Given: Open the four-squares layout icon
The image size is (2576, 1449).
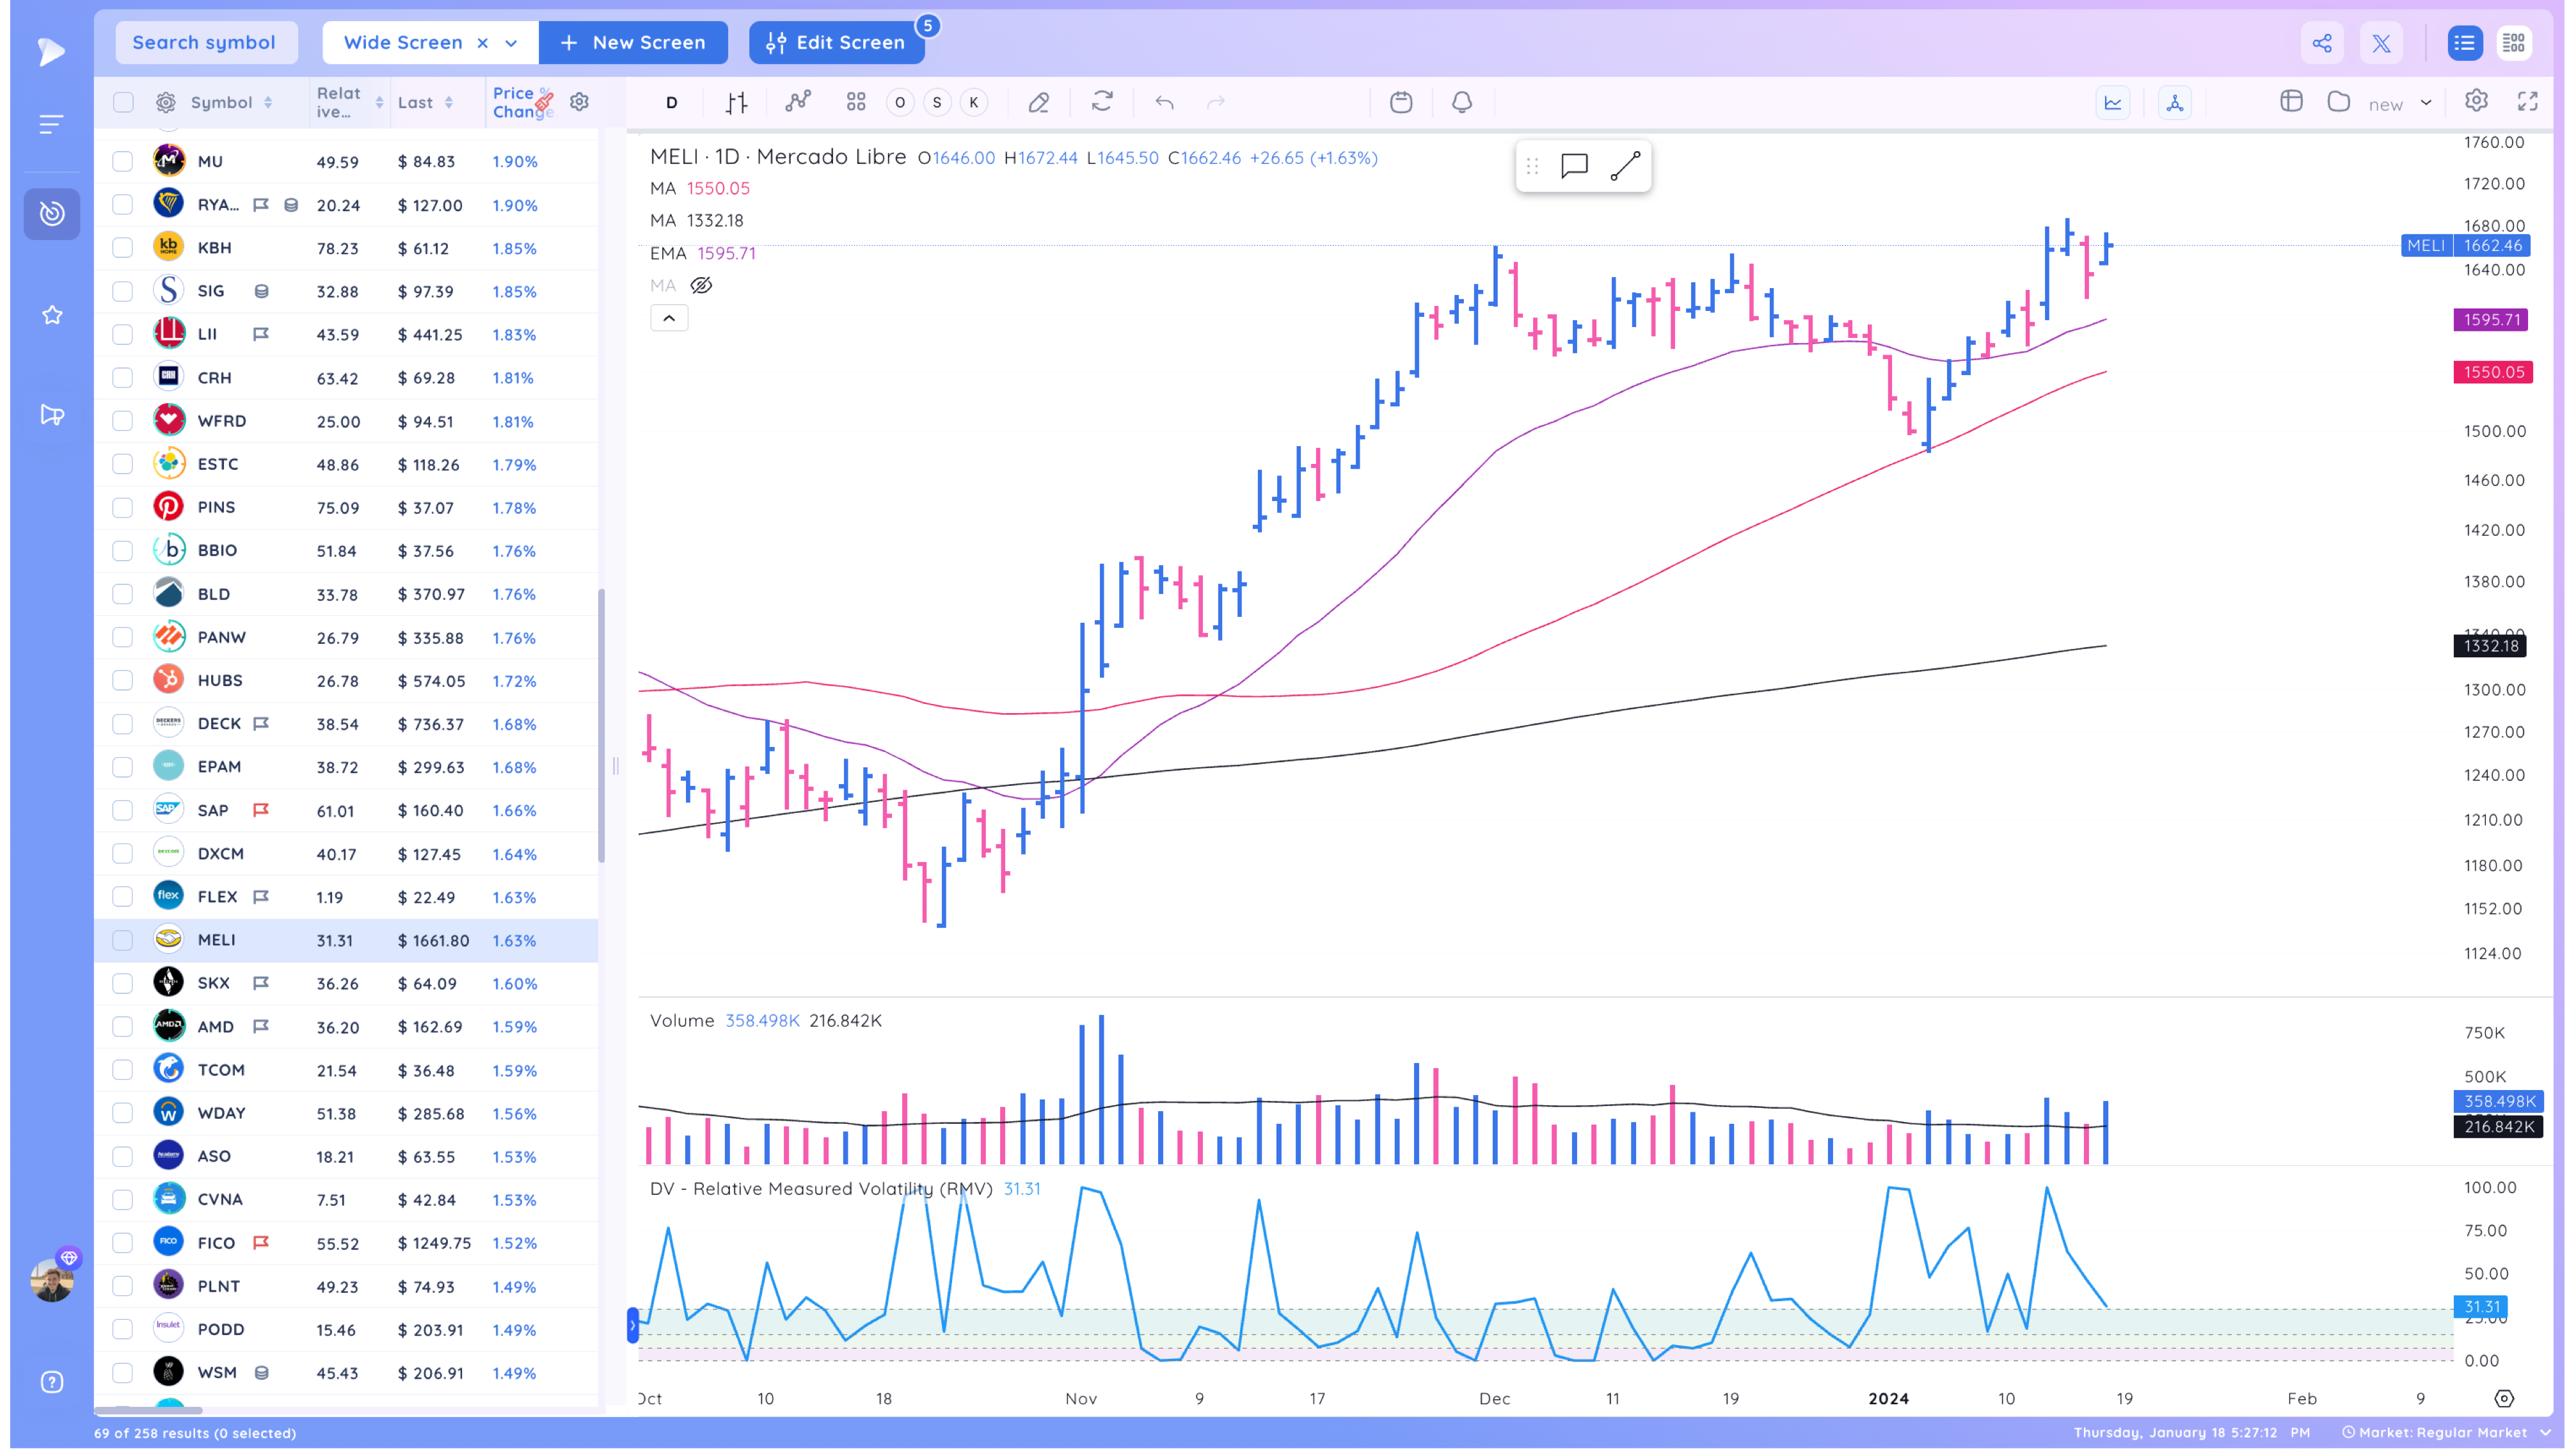Looking at the screenshot, I should 856,102.
